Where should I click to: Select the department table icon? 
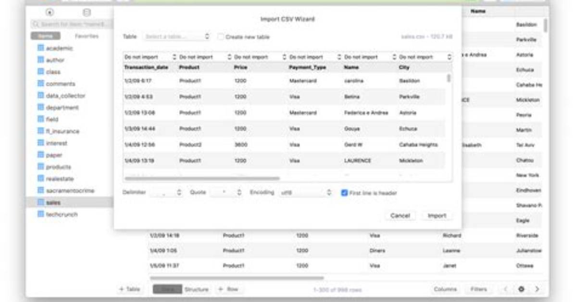tap(41, 107)
